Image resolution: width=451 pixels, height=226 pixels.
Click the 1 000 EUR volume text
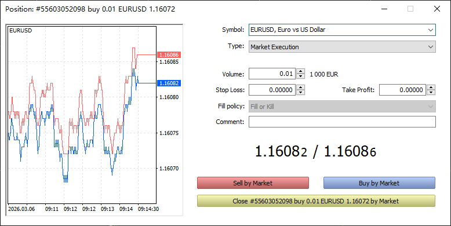click(x=324, y=75)
